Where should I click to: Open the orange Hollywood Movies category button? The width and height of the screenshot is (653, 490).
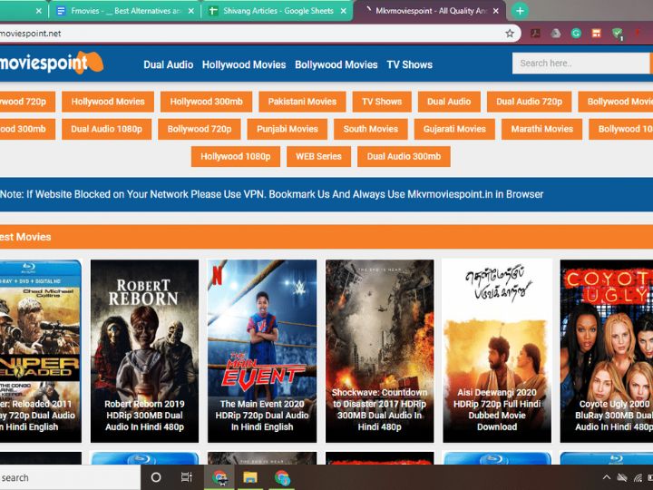point(108,102)
